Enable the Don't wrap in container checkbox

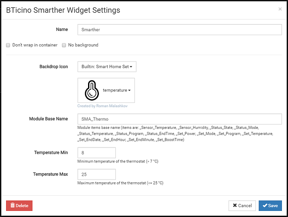coord(8,45)
